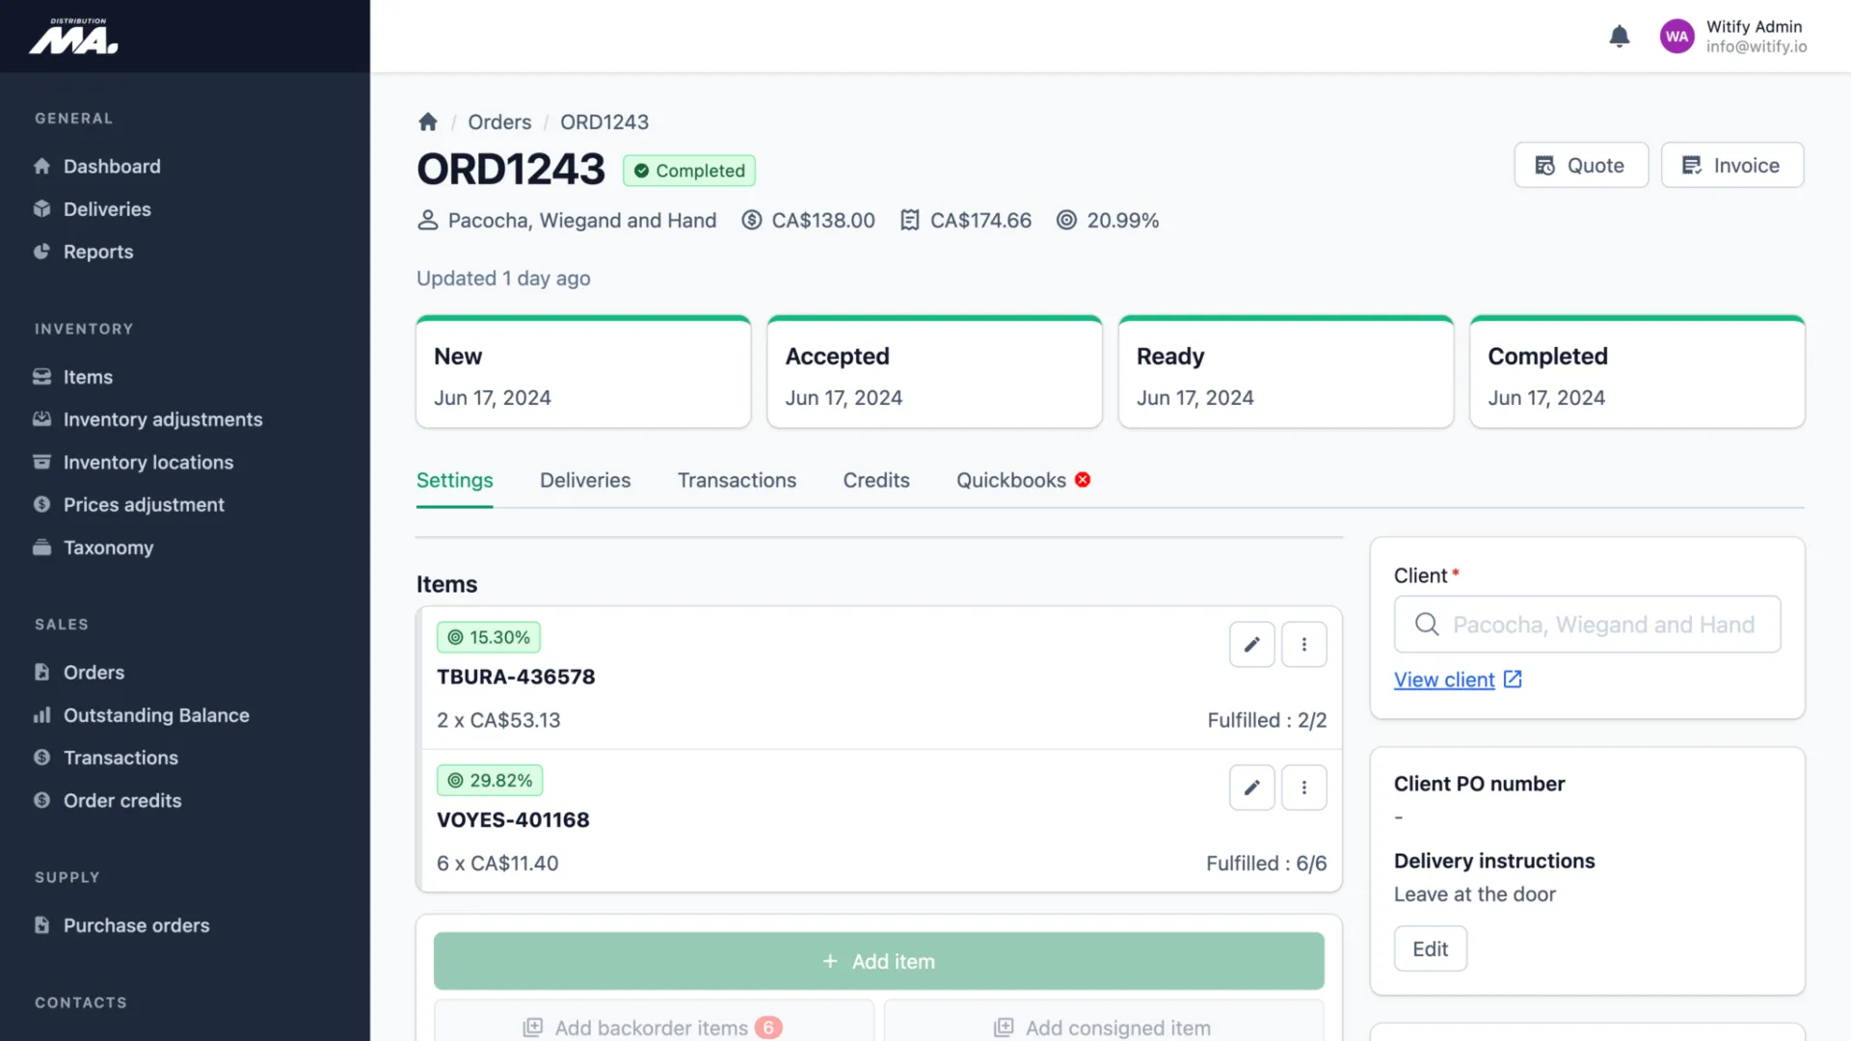Click ORD1243 in the breadcrumb

[x=604, y=122]
